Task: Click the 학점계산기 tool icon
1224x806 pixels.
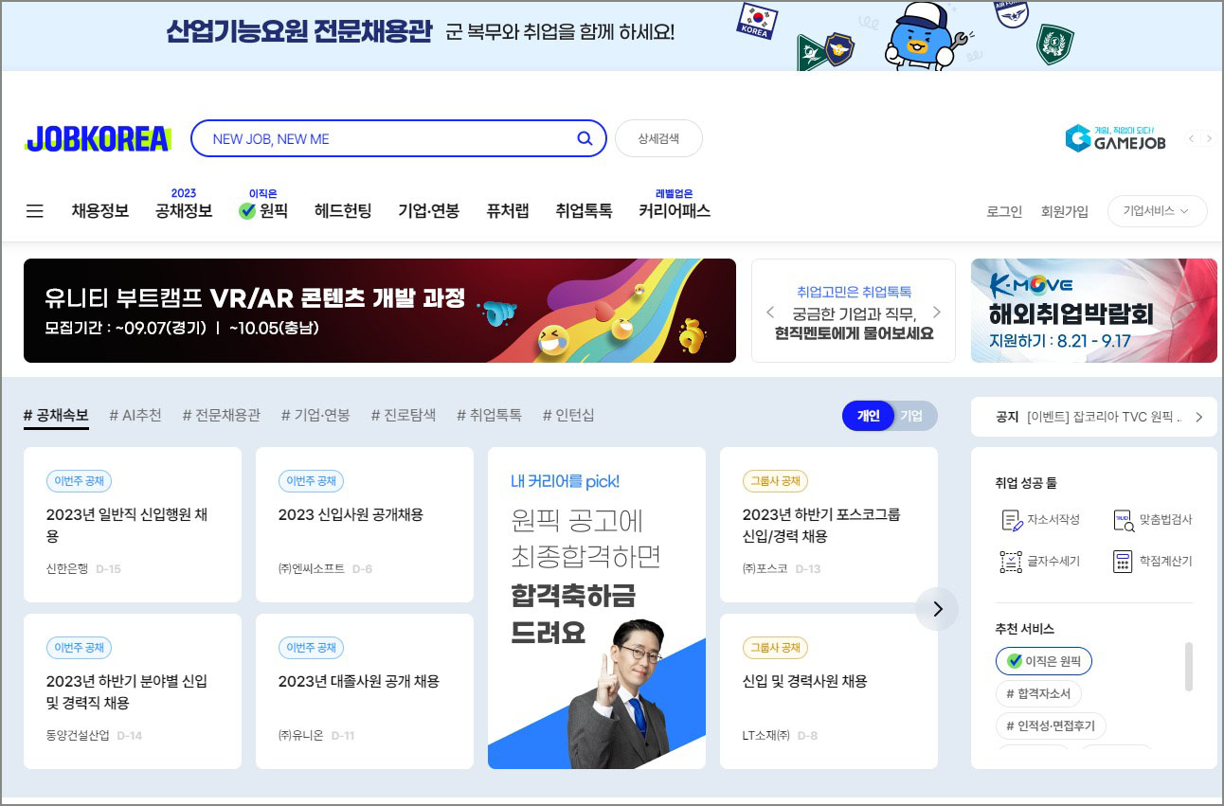Action: pos(1124,561)
